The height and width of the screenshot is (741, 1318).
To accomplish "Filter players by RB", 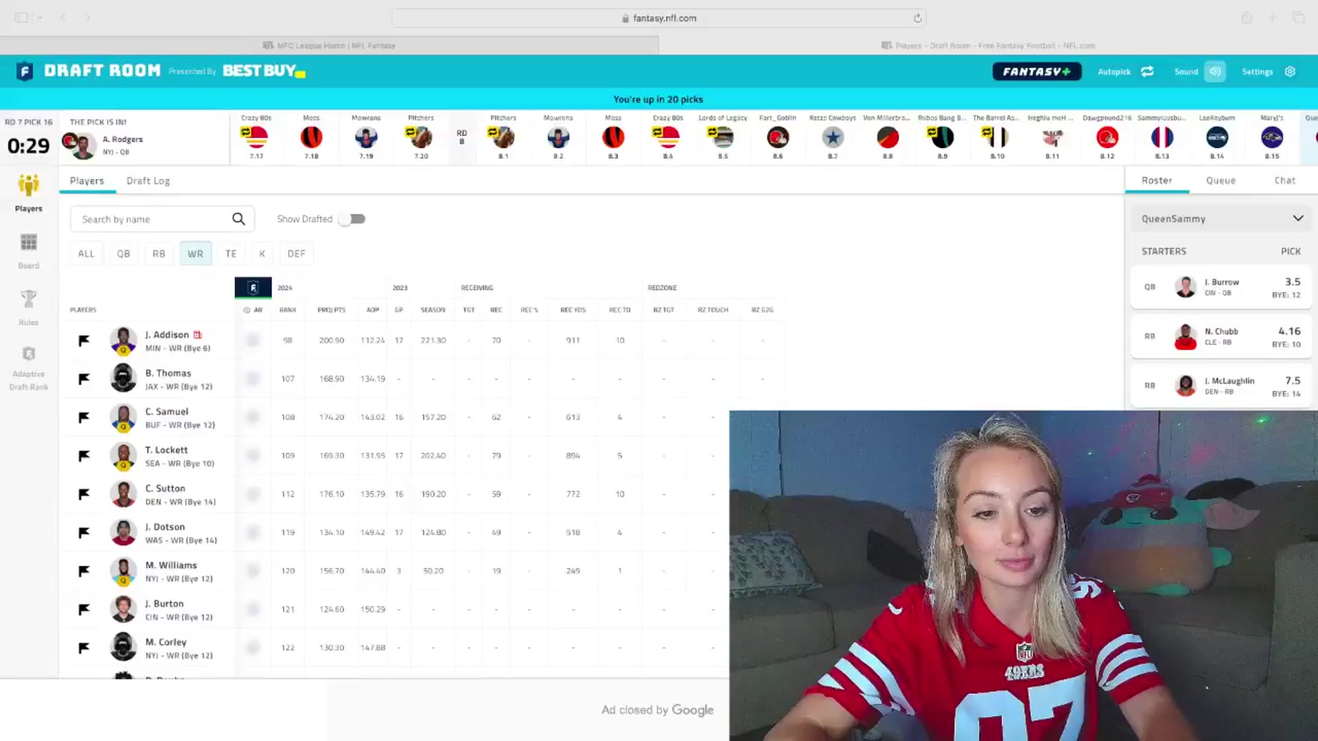I will coord(159,254).
